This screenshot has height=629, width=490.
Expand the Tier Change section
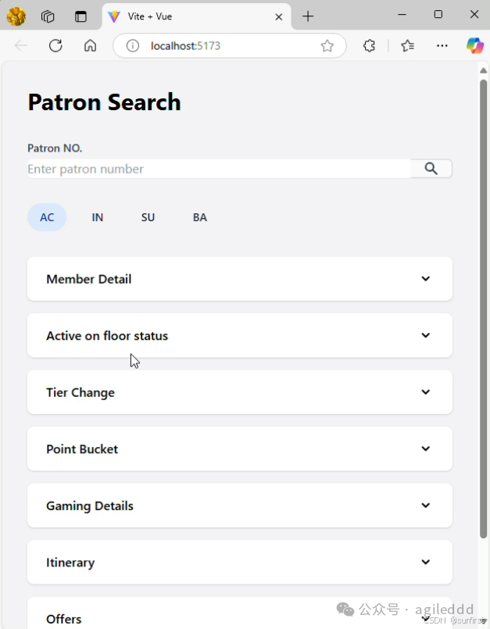pyautogui.click(x=240, y=392)
